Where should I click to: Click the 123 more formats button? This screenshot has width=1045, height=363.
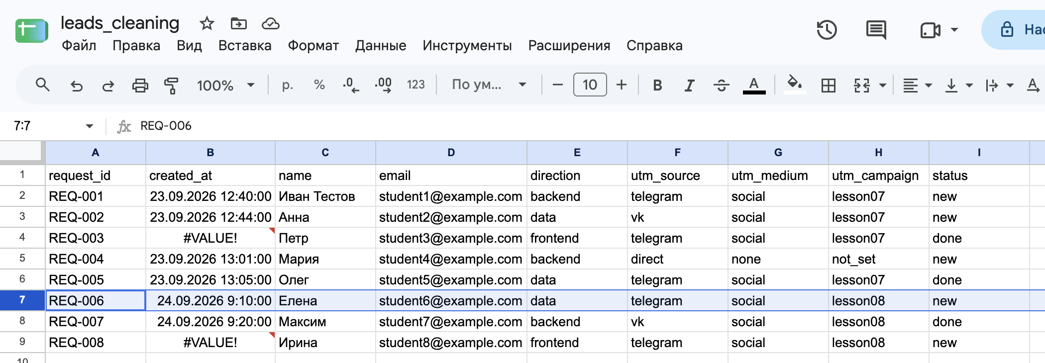click(416, 85)
